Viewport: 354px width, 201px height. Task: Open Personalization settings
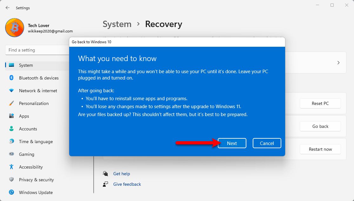click(x=34, y=103)
